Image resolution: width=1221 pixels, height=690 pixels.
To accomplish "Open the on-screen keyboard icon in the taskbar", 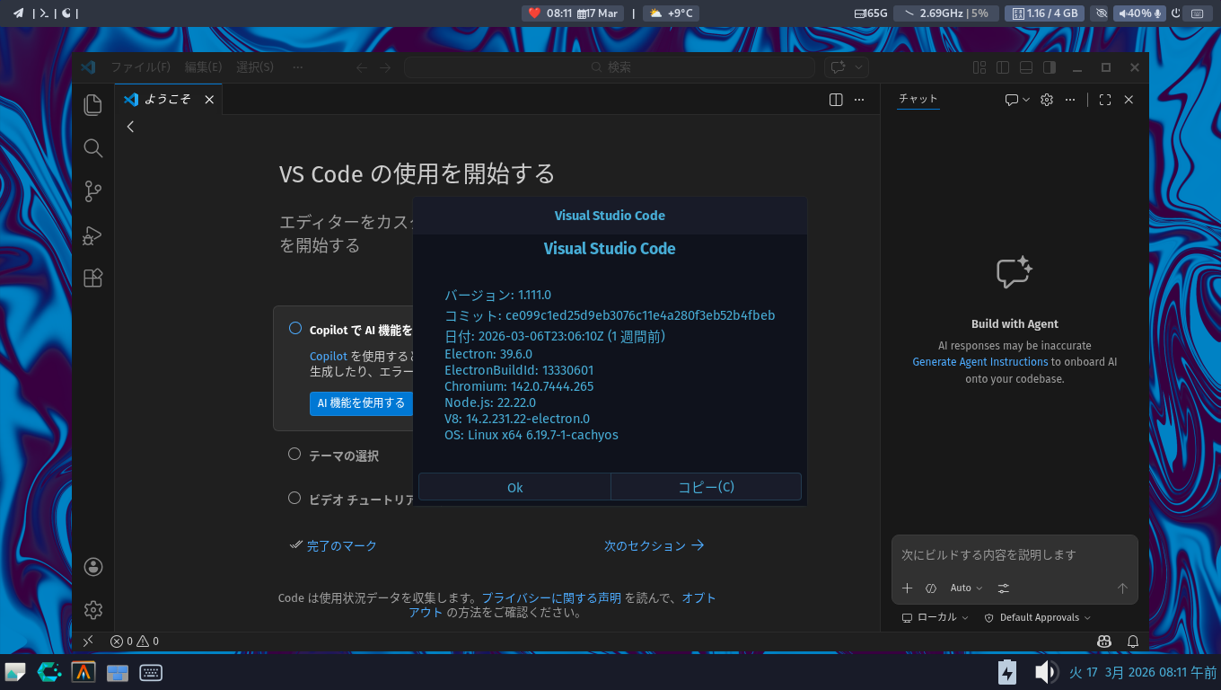I will click(151, 672).
